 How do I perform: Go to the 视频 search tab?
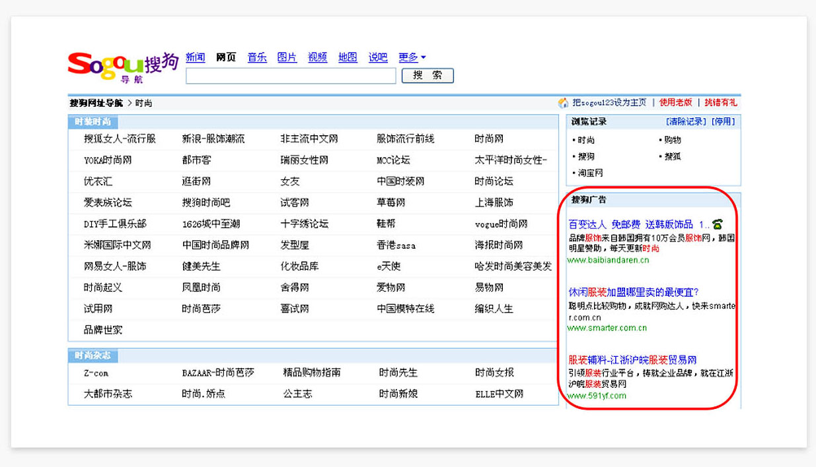(x=318, y=57)
